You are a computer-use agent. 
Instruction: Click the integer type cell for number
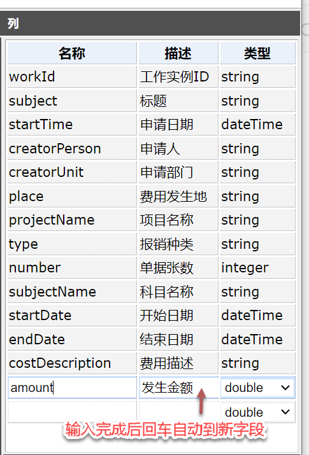pos(257,268)
